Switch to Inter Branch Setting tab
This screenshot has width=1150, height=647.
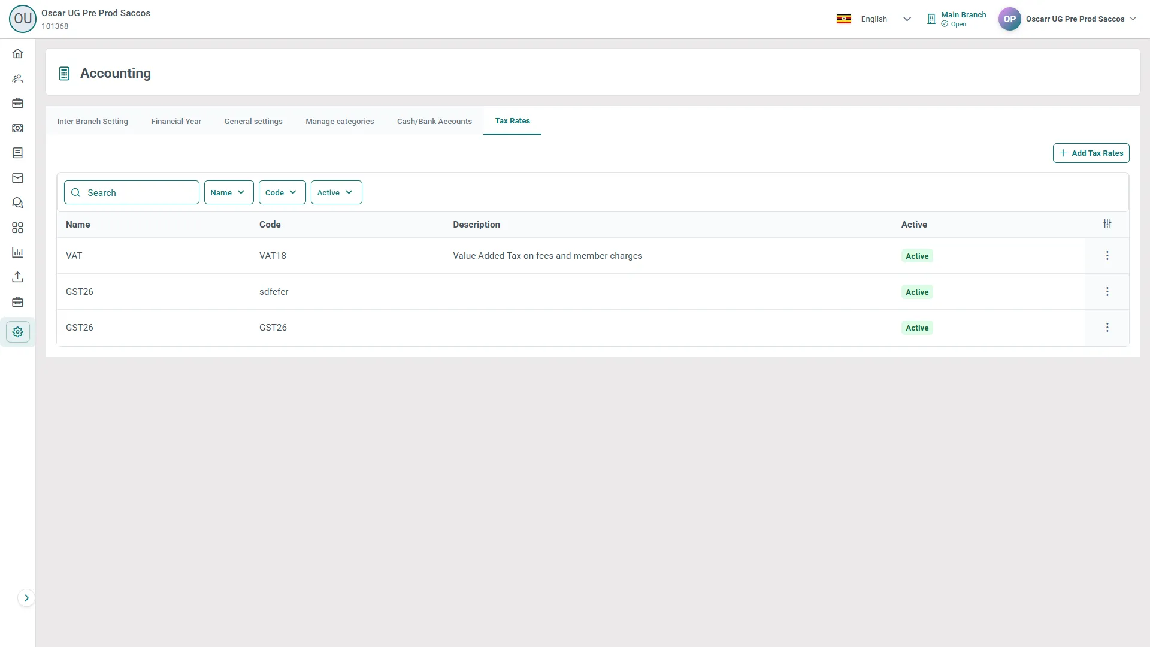pyautogui.click(x=92, y=121)
